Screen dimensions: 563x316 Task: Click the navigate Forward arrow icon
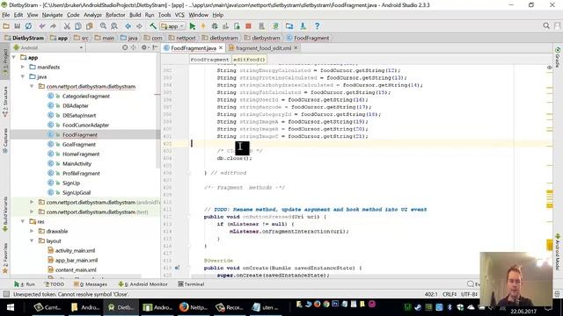[x=139, y=26]
